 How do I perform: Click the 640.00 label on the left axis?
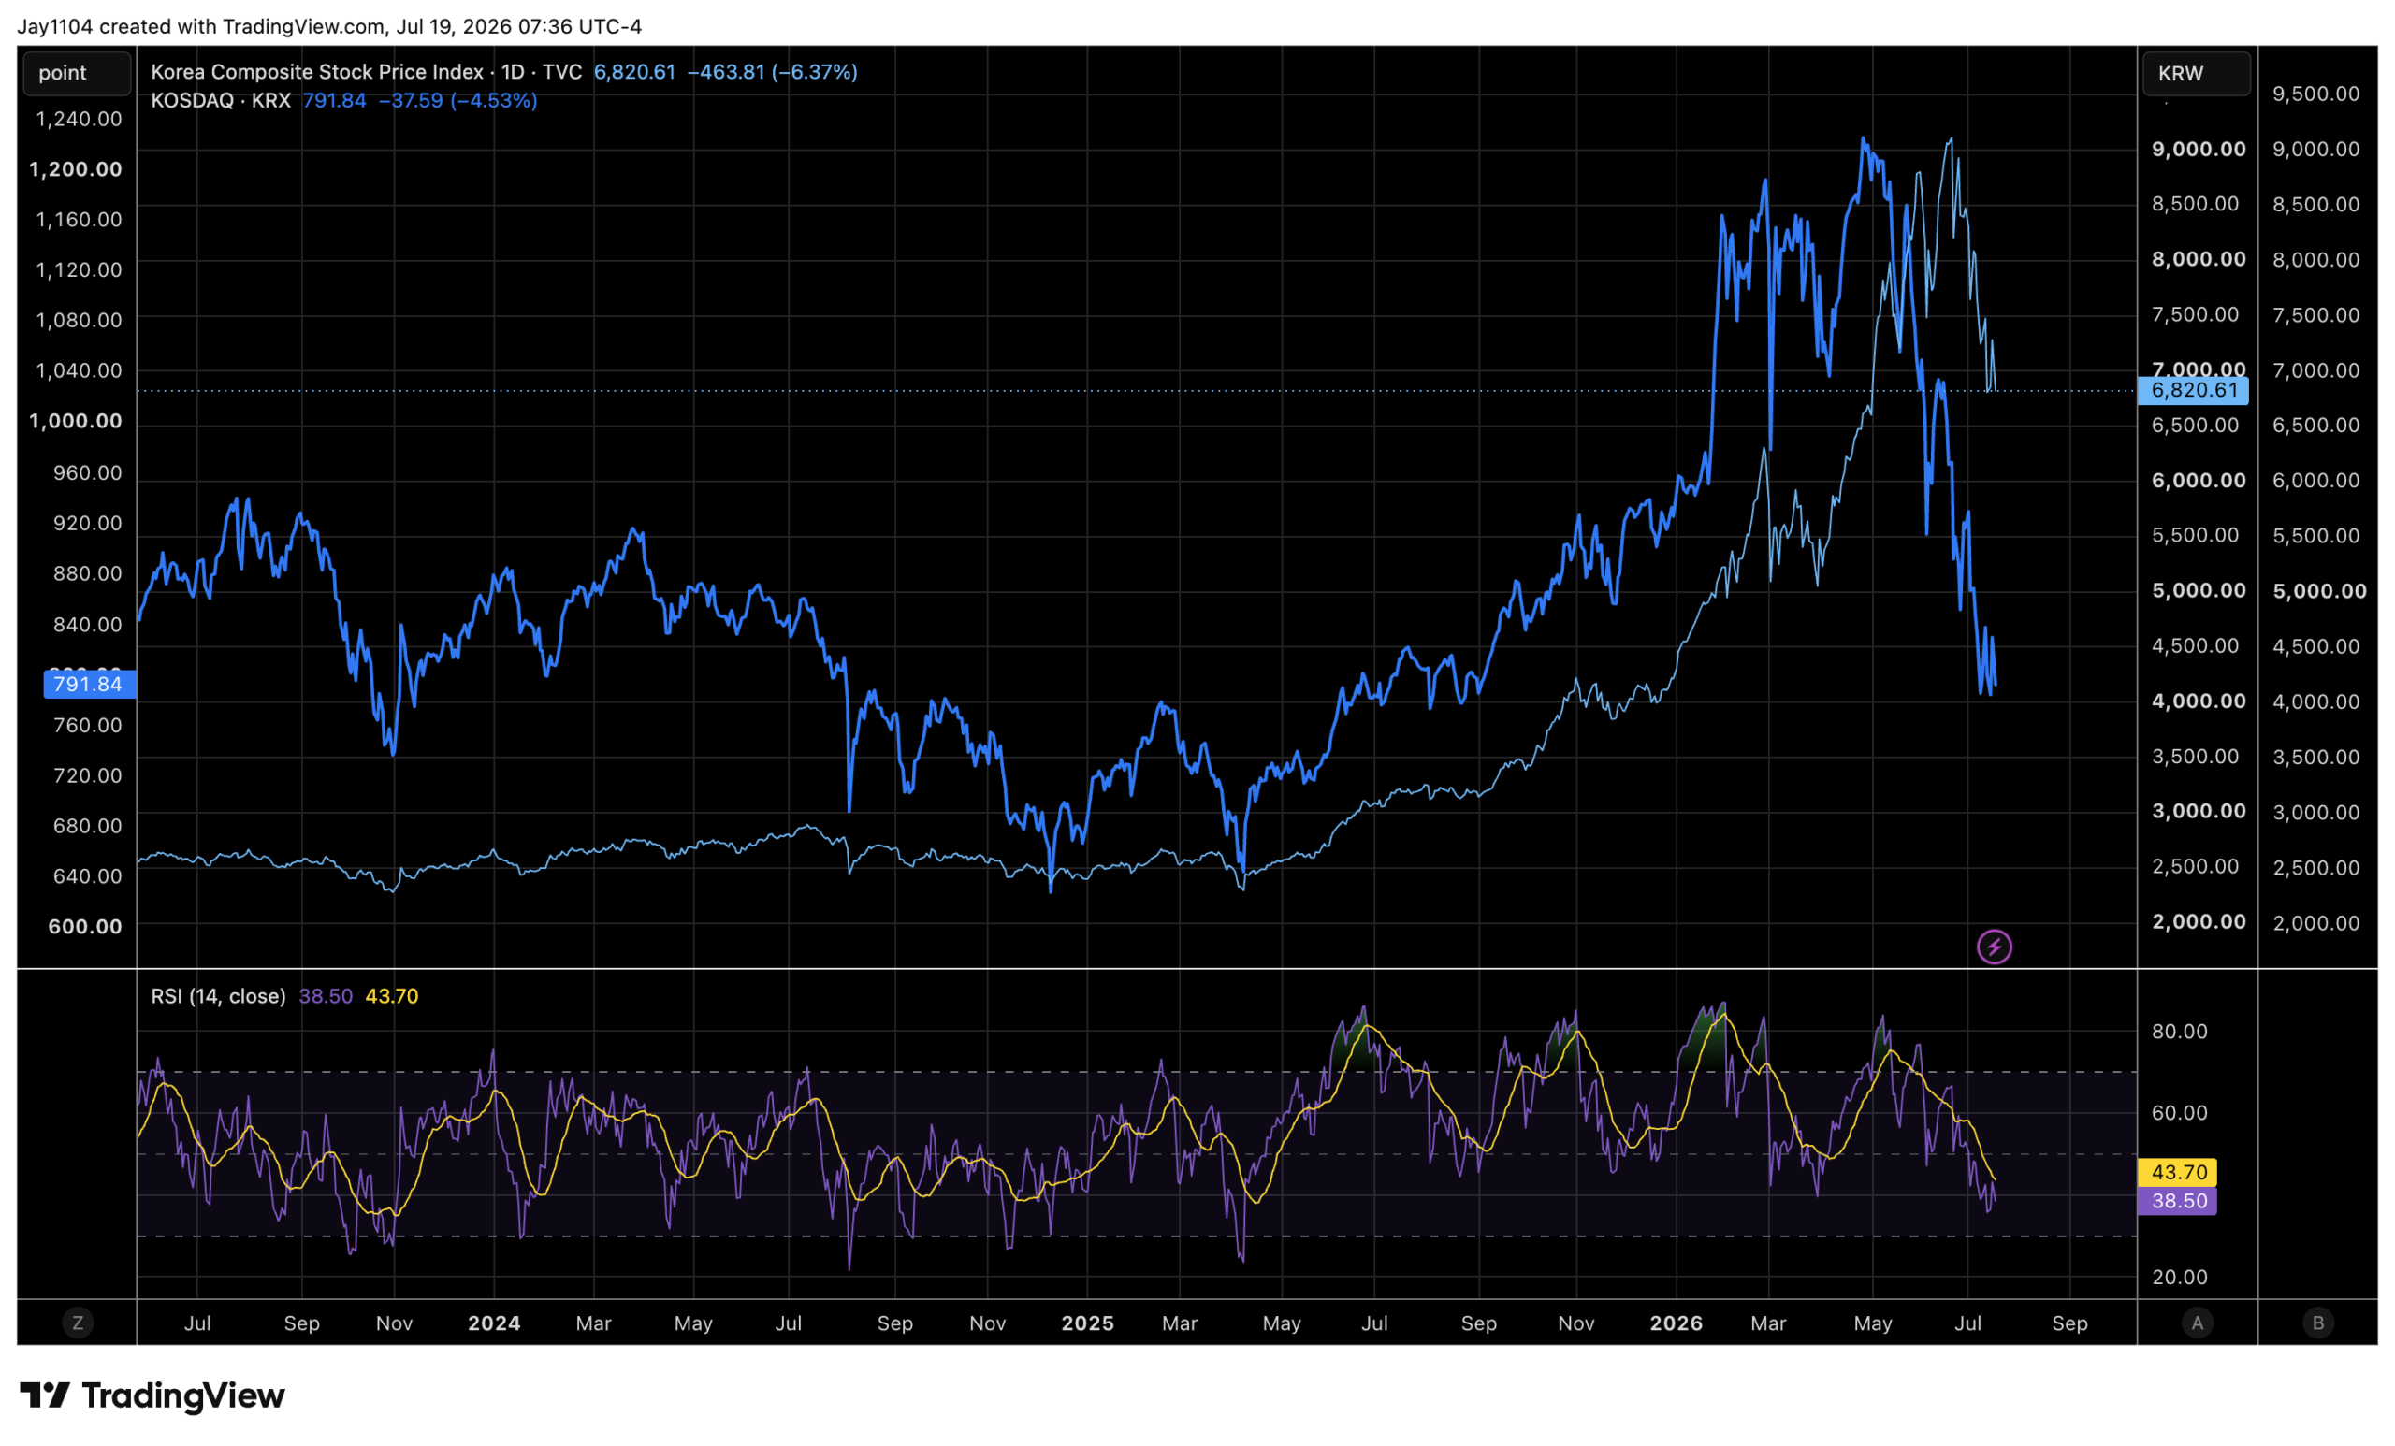click(x=88, y=875)
